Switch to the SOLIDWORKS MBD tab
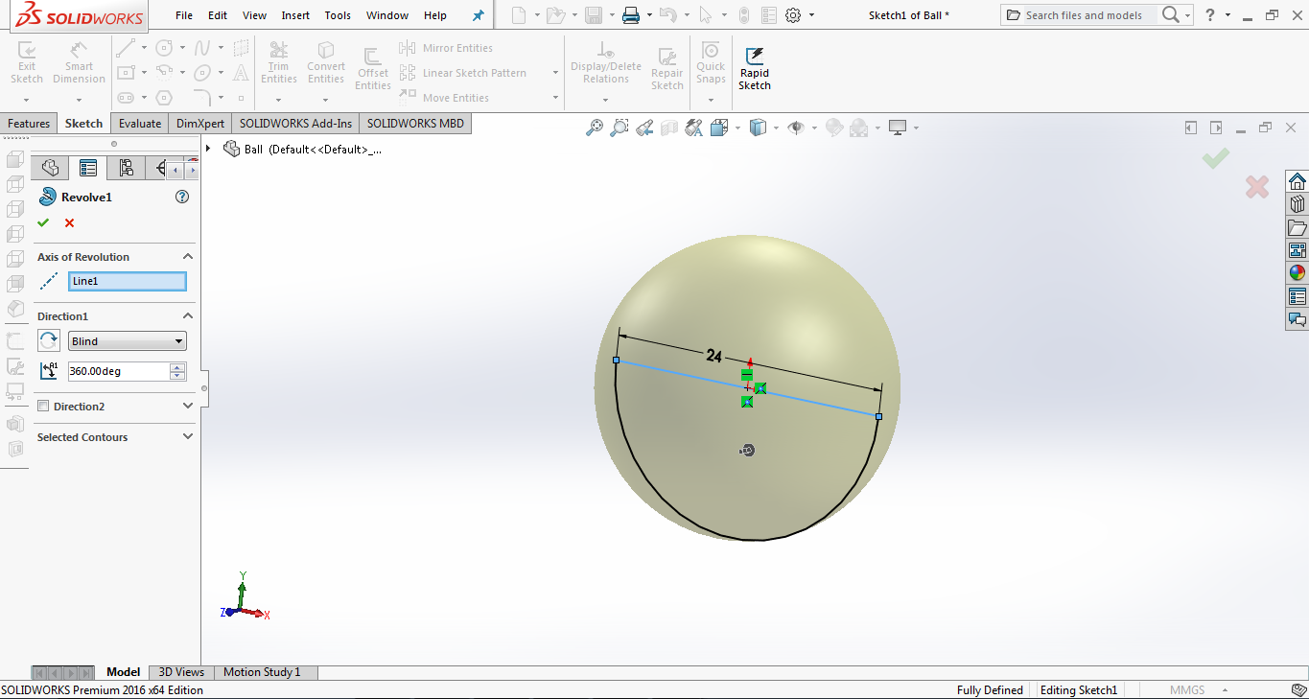1309x699 pixels. point(415,123)
